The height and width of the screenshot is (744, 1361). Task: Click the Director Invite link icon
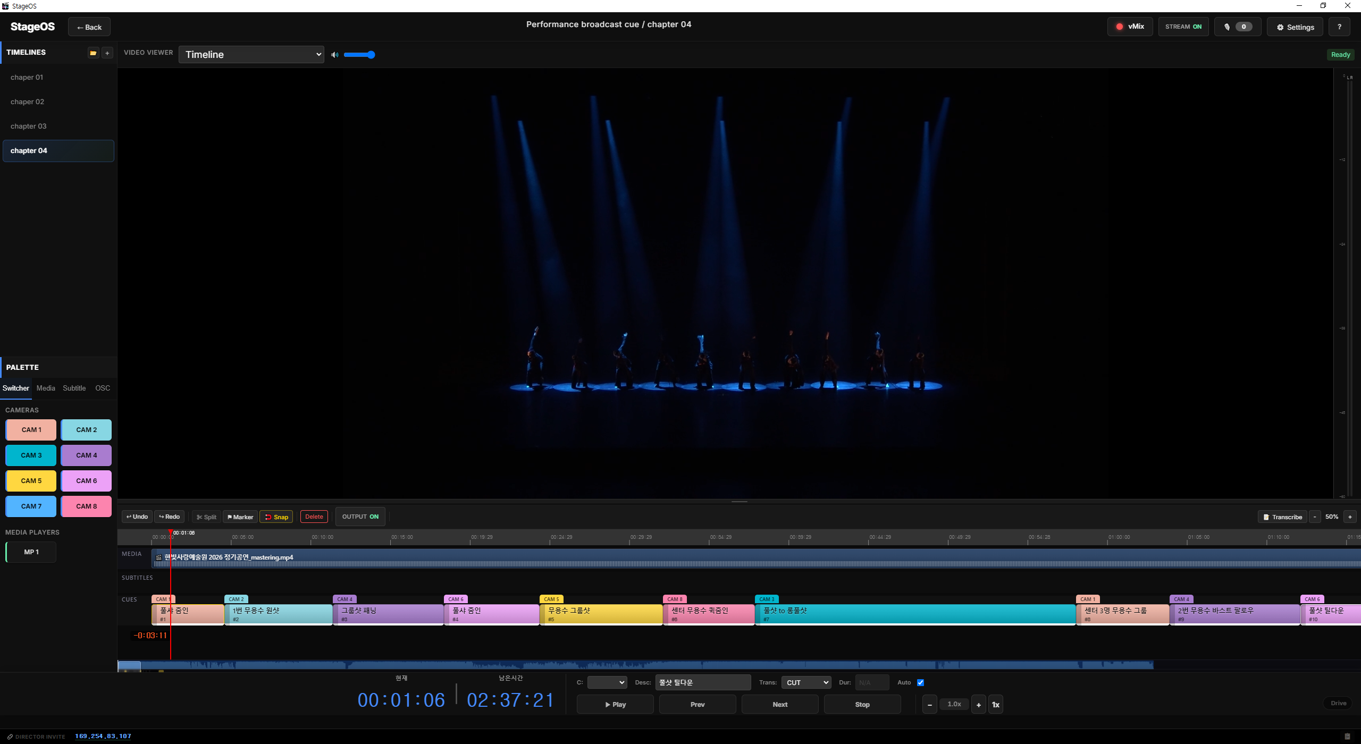click(x=10, y=737)
